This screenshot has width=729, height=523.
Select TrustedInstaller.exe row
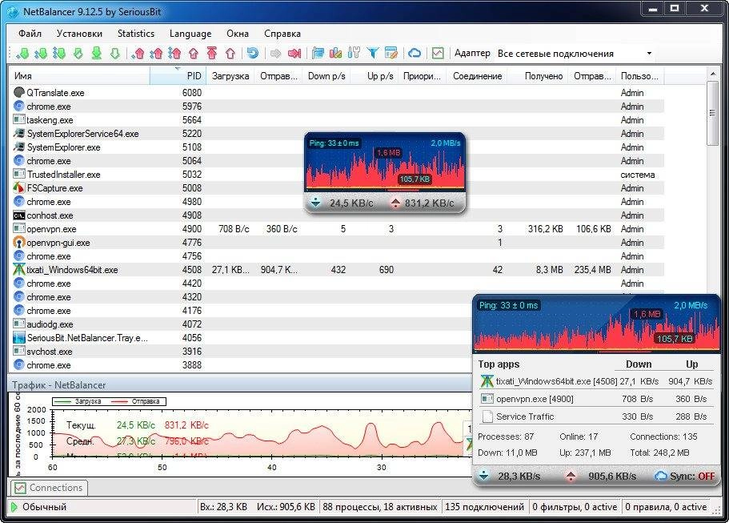[x=337, y=174]
